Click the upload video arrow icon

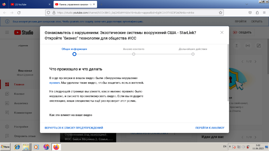click(236, 46)
